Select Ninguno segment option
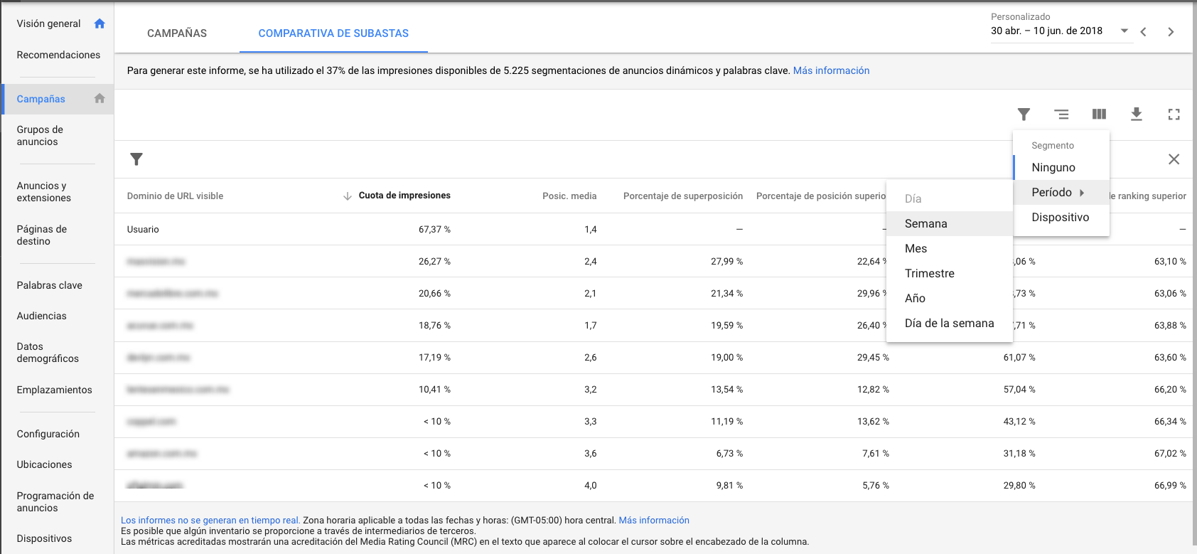This screenshot has width=1197, height=554. [1061, 167]
